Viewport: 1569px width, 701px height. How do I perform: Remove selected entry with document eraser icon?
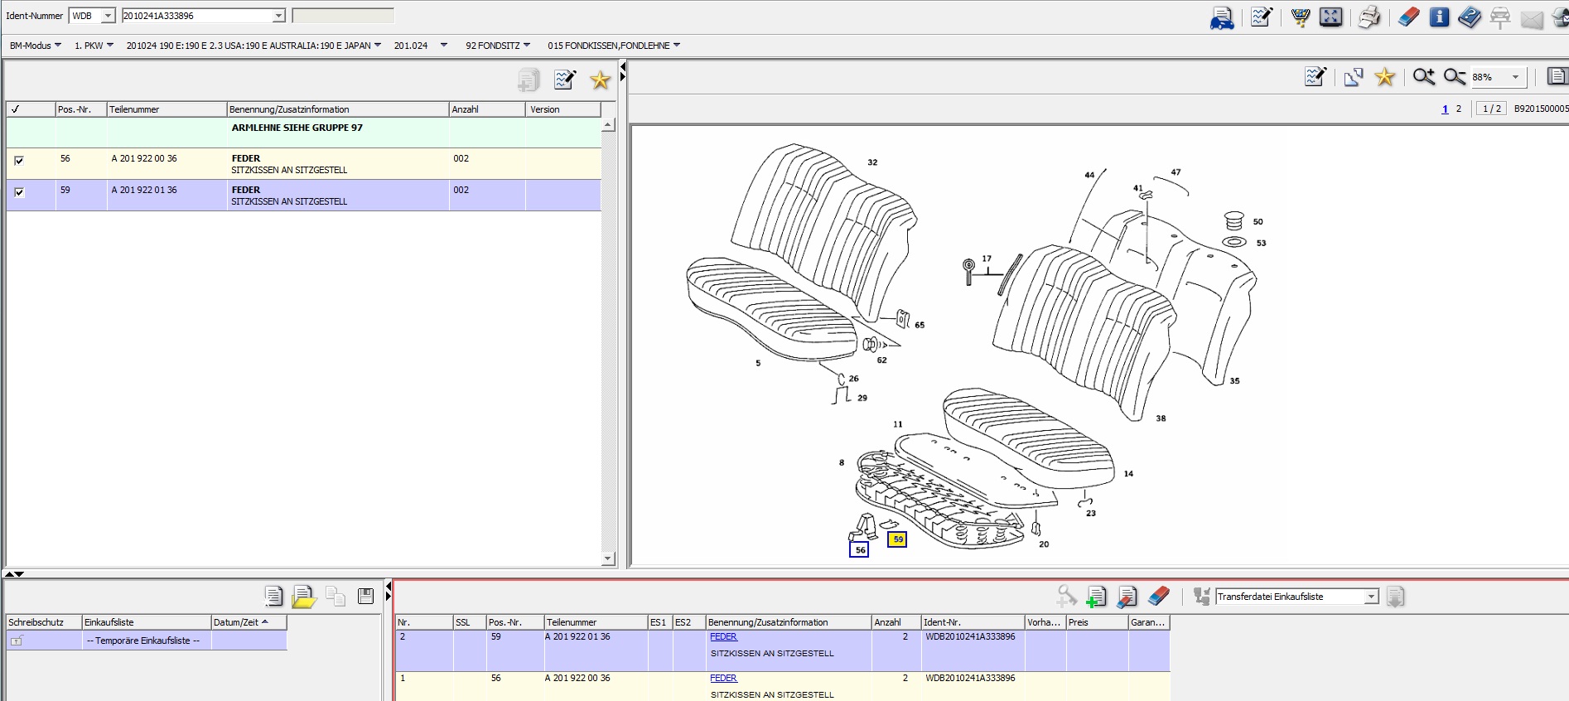[1127, 597]
